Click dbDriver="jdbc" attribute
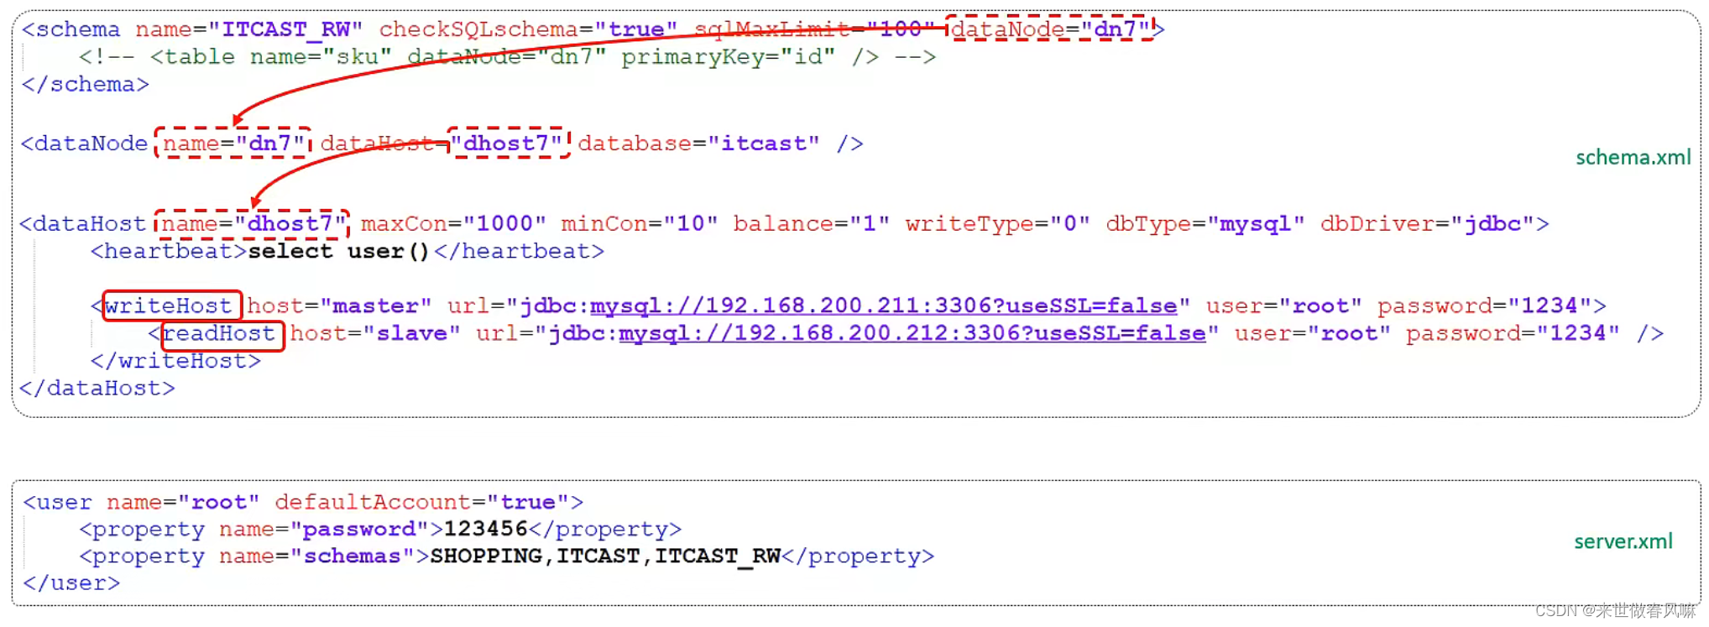Viewport: 1709px width, 627px height. click(1428, 224)
